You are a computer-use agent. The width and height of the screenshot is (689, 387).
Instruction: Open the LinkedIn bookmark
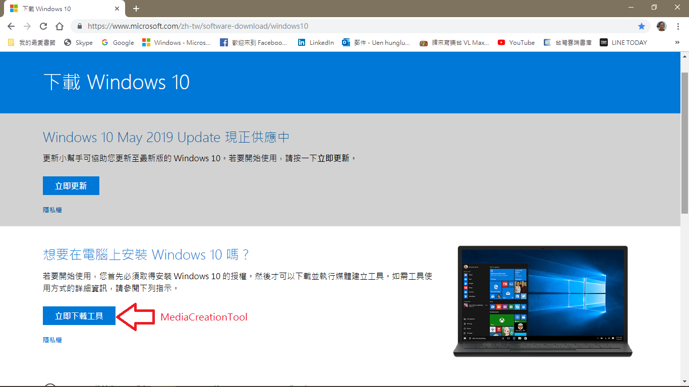(316, 42)
